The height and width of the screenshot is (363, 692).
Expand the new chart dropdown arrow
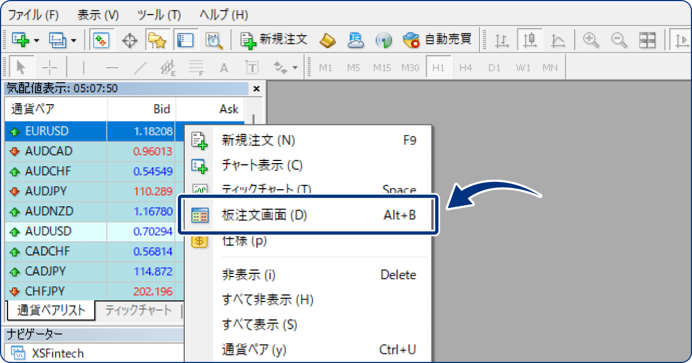pos(35,39)
